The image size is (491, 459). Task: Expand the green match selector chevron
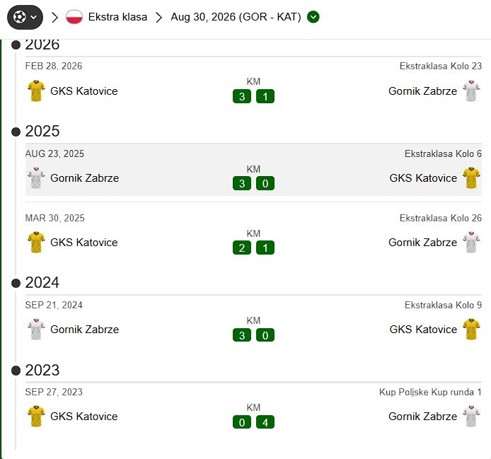(x=313, y=17)
